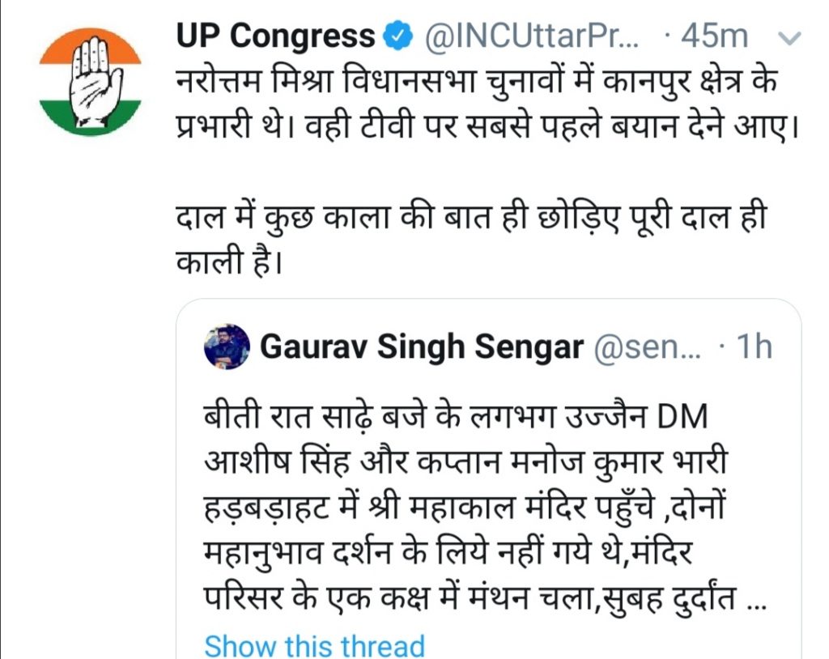829x659 pixels.
Task: Open the 45m tweet timestamp
Action: [x=715, y=36]
